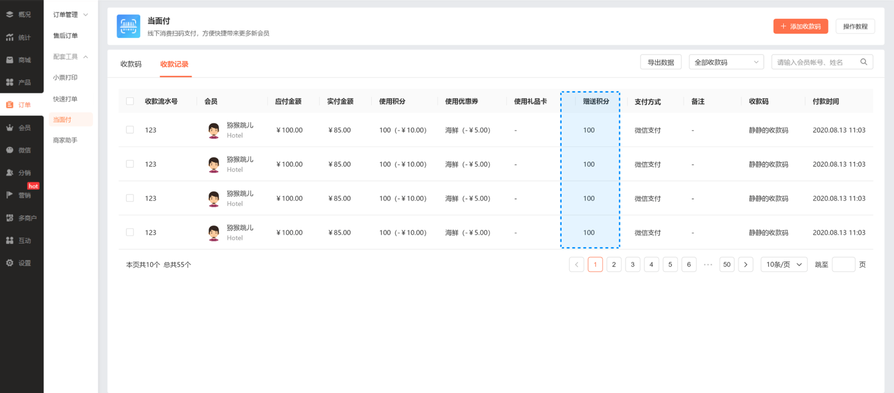
Task: Click the search magnifier icon
Action: 863,62
